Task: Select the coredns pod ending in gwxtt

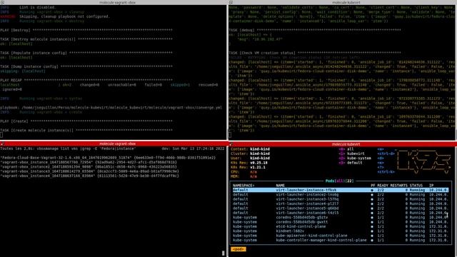Action: pos(301,222)
